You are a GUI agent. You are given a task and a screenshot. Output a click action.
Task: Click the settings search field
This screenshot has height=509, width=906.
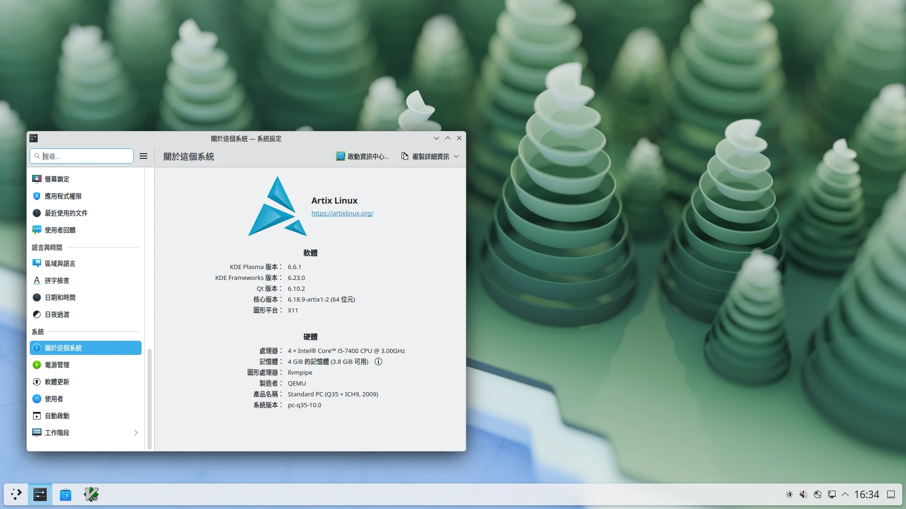tap(85, 156)
